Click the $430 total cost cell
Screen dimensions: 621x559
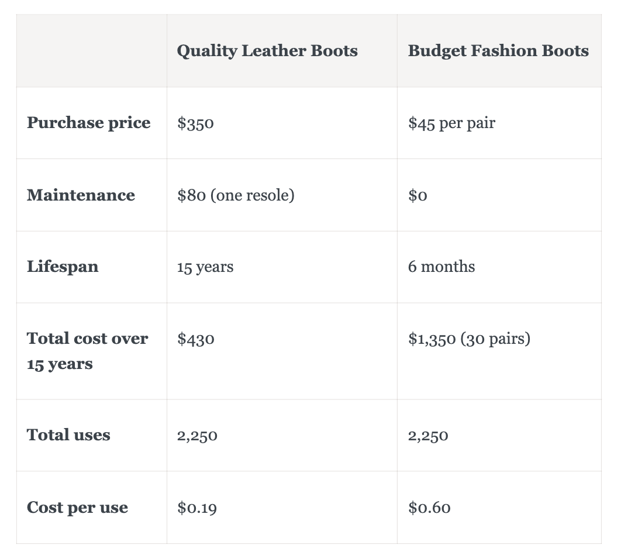click(196, 339)
